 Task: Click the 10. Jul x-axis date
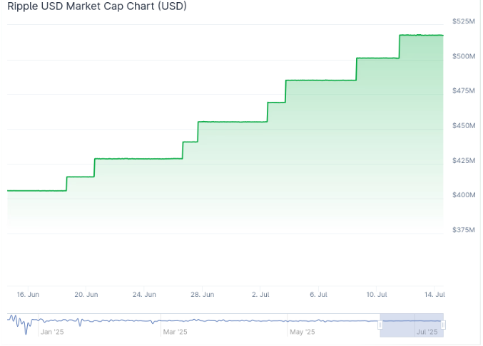pos(377,294)
